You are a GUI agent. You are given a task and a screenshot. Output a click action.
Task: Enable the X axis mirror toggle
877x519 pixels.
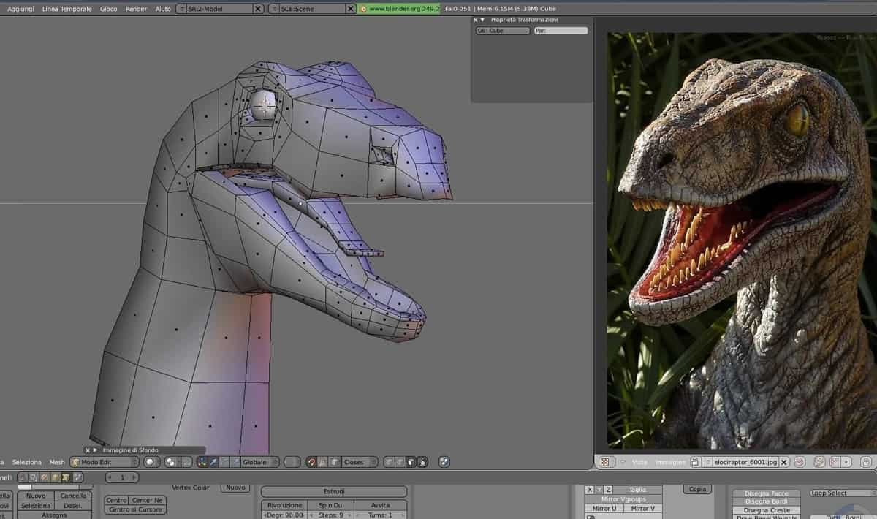(590, 490)
